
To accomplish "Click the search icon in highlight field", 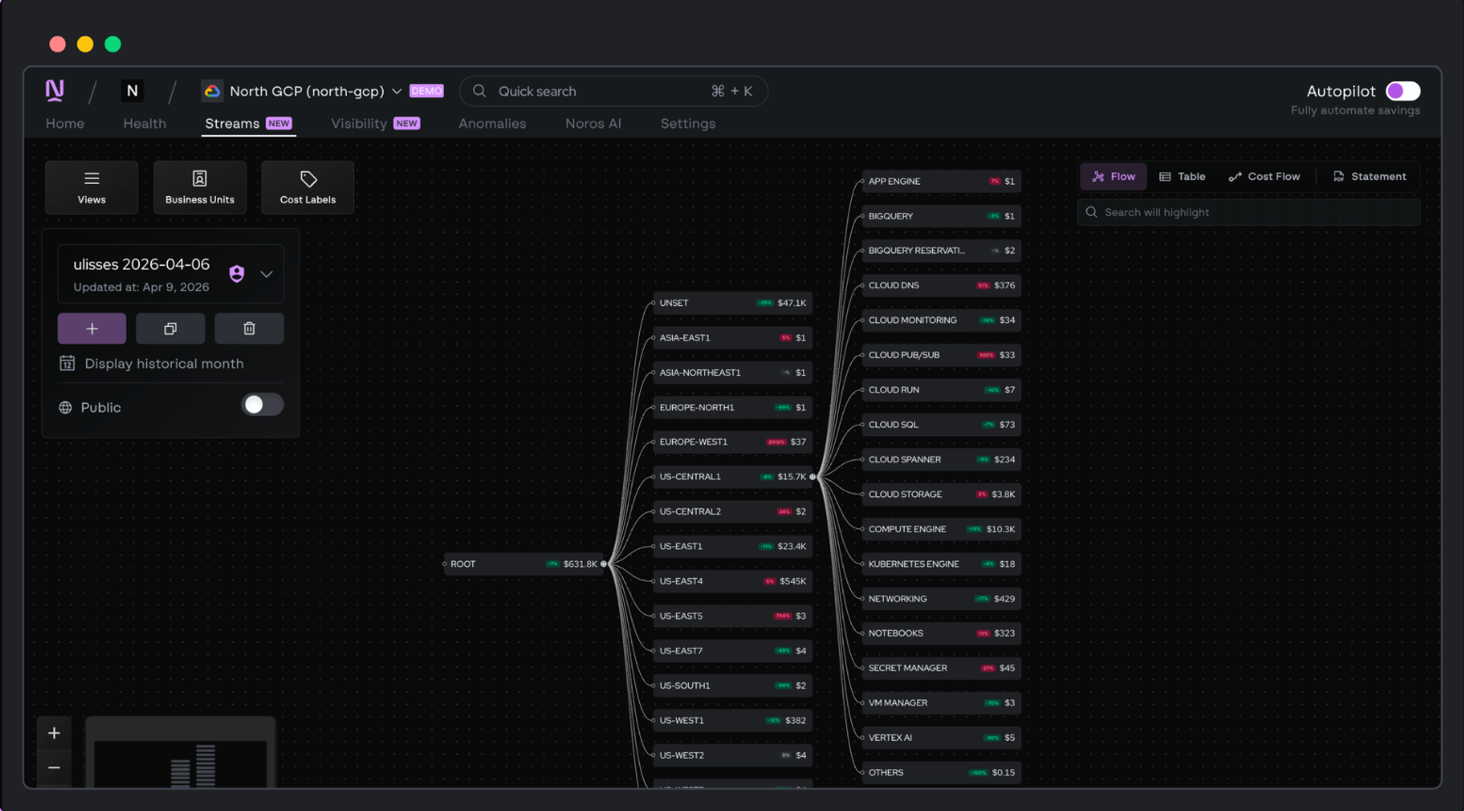I will 1091,212.
